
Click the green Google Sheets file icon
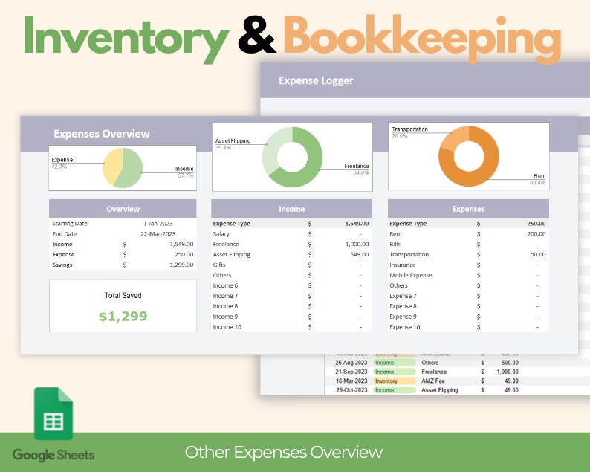coord(54,413)
